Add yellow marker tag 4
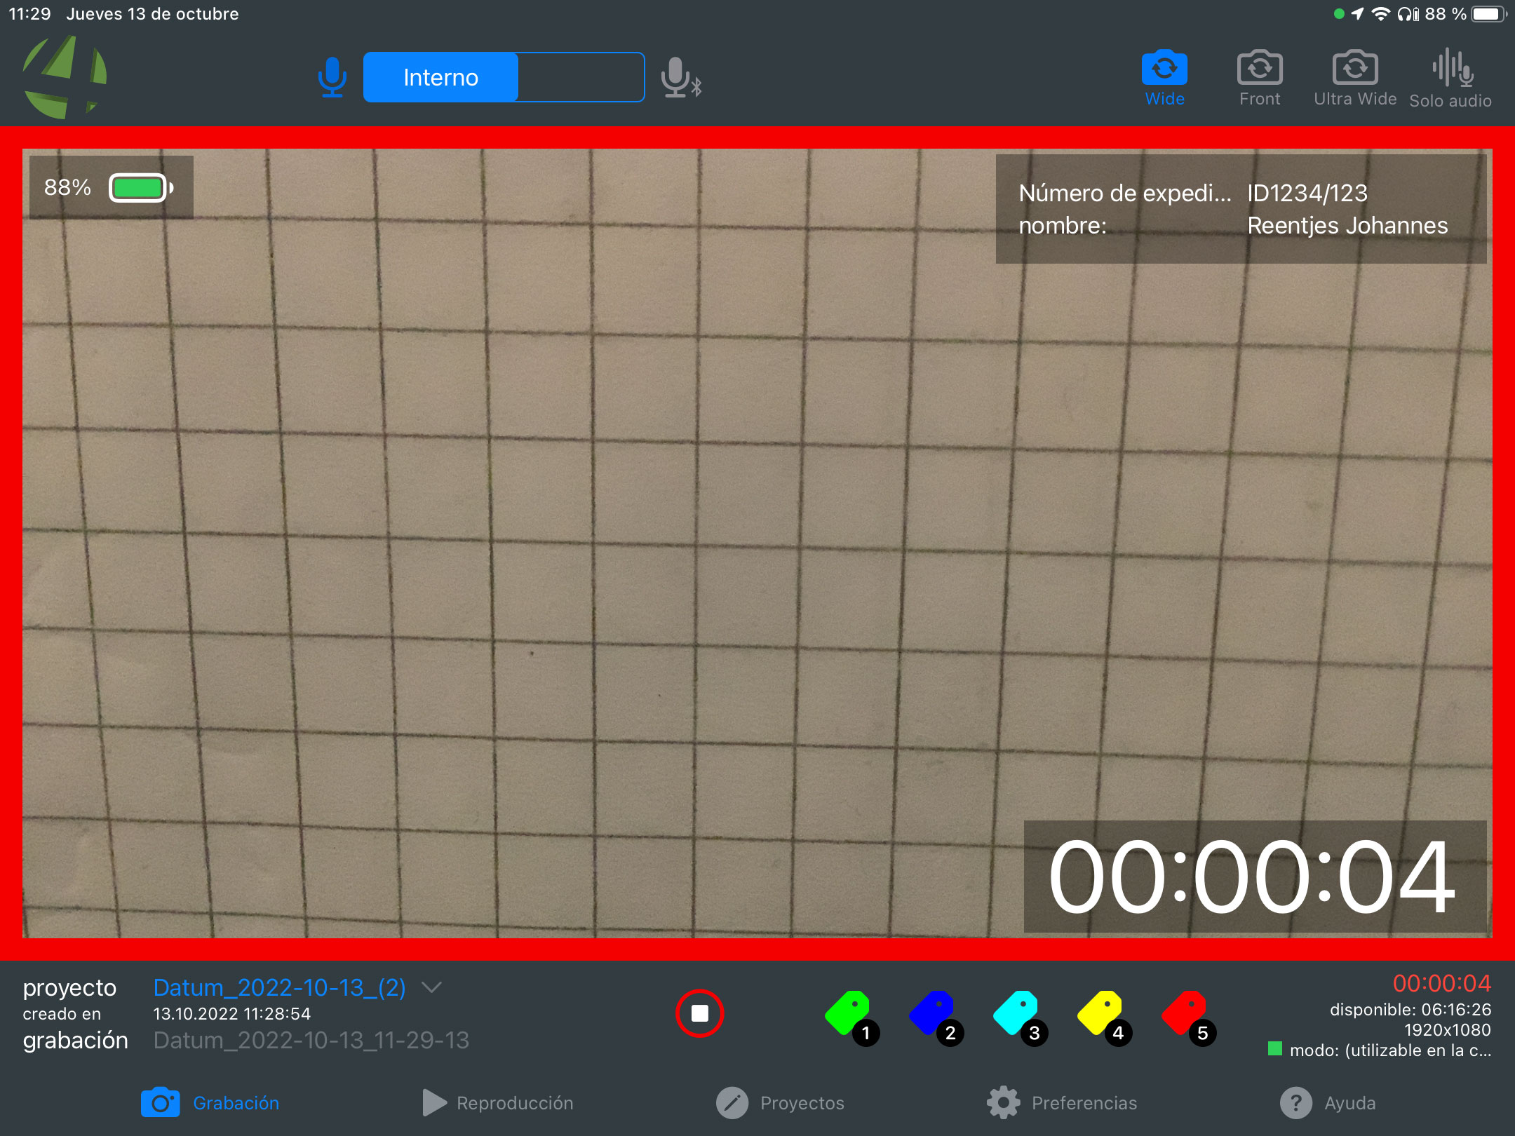 point(1104,1017)
